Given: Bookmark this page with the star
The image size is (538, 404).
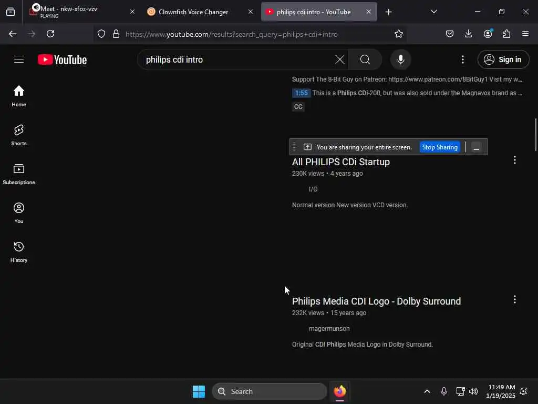Looking at the screenshot, I should tap(398, 34).
